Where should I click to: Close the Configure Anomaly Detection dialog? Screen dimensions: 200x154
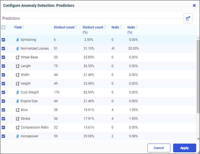(194, 5)
